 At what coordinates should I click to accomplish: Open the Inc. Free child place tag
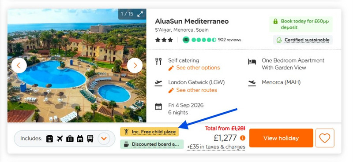(x=149, y=132)
